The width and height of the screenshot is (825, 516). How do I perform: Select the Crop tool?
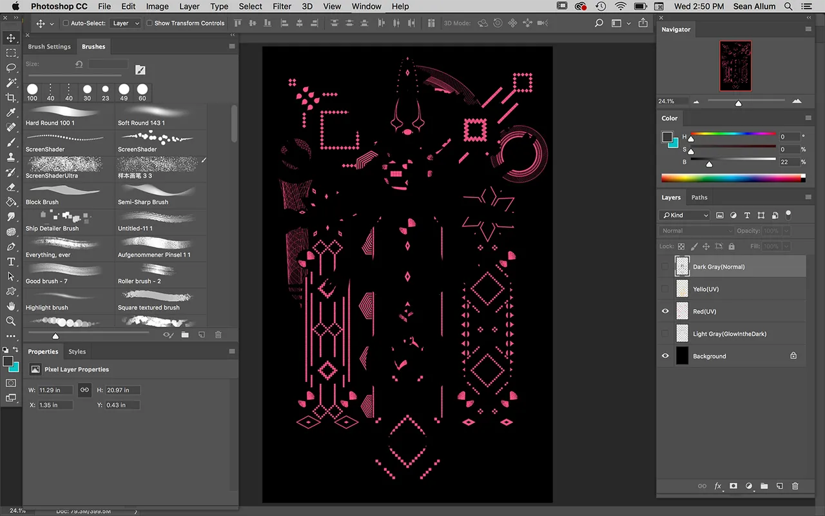(x=11, y=97)
